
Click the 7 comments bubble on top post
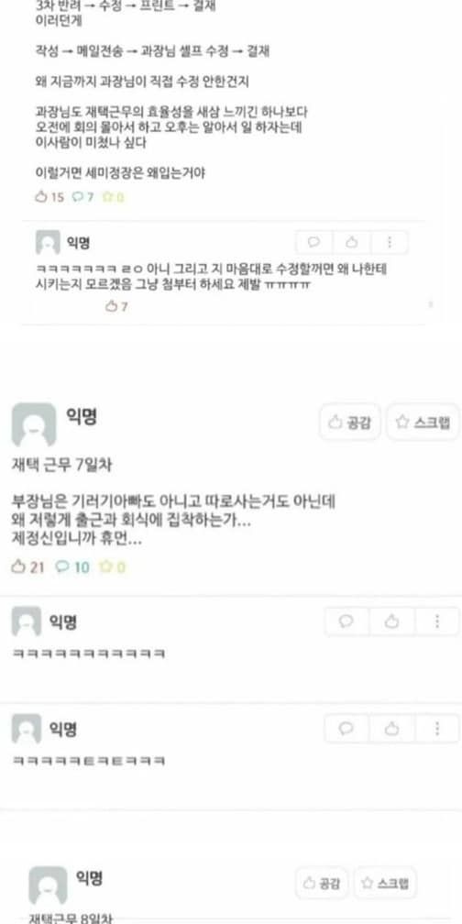tap(83, 197)
